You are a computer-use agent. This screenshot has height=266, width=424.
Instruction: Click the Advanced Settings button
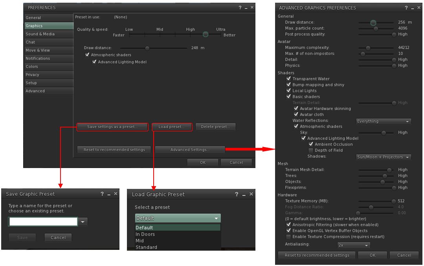pos(190,150)
